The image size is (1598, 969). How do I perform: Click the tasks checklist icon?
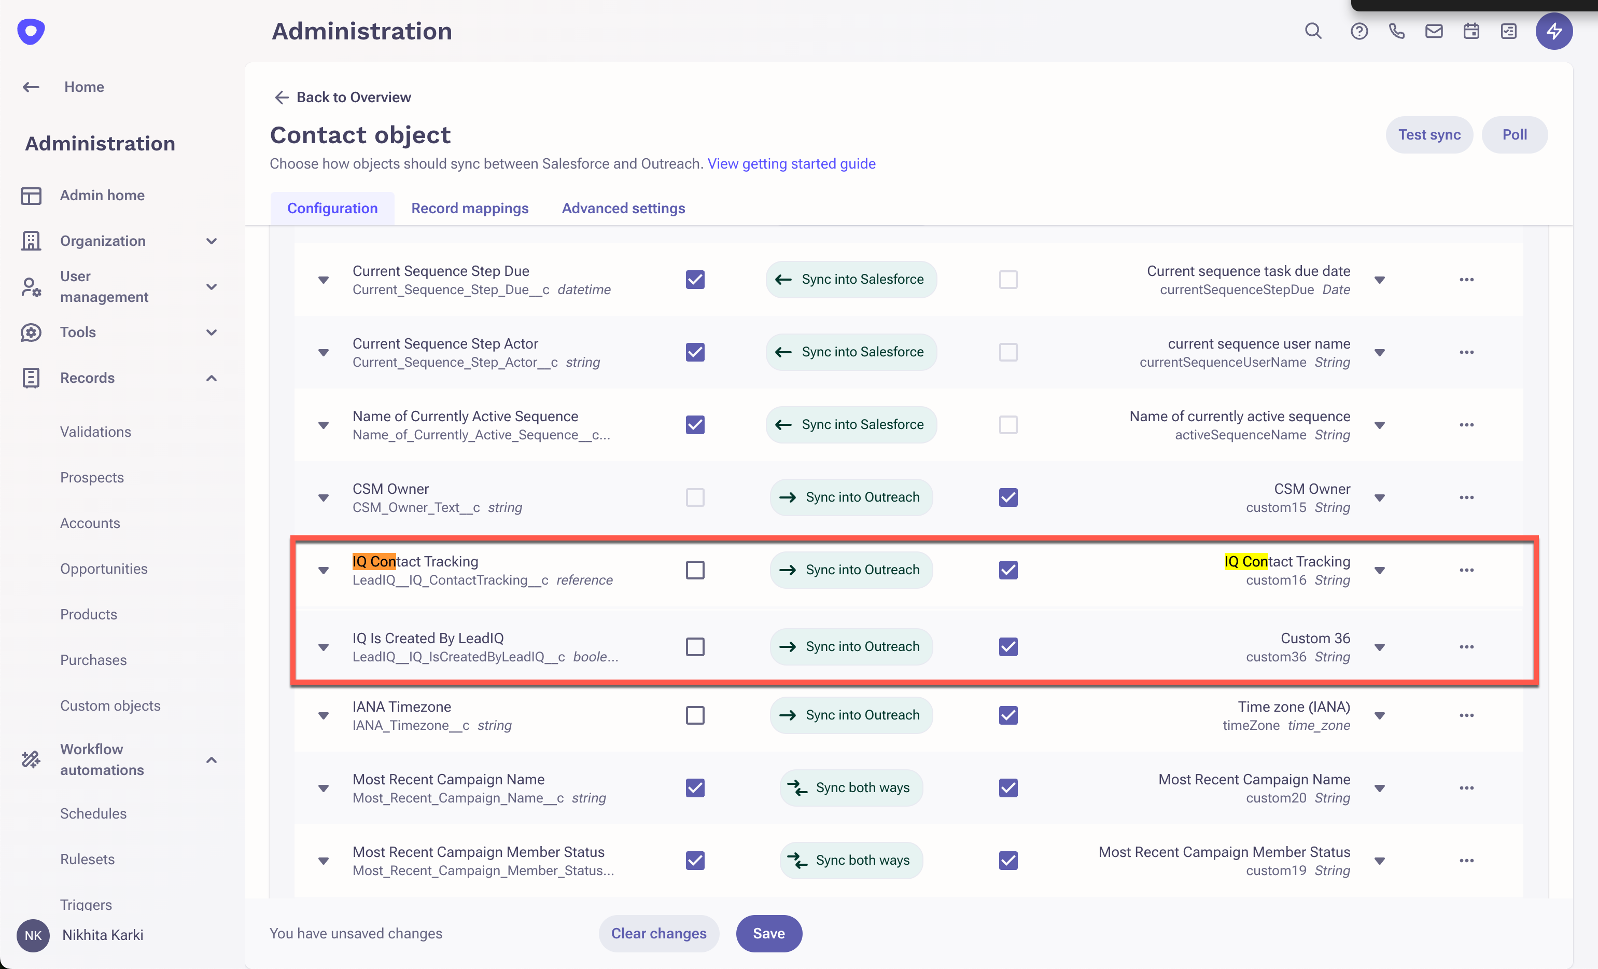[1508, 31]
